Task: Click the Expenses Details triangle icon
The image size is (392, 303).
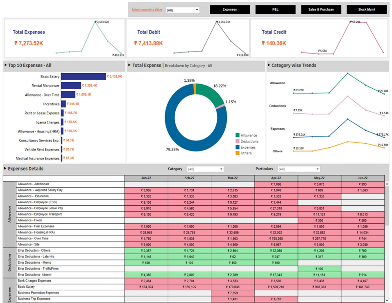Action: (x=5, y=169)
